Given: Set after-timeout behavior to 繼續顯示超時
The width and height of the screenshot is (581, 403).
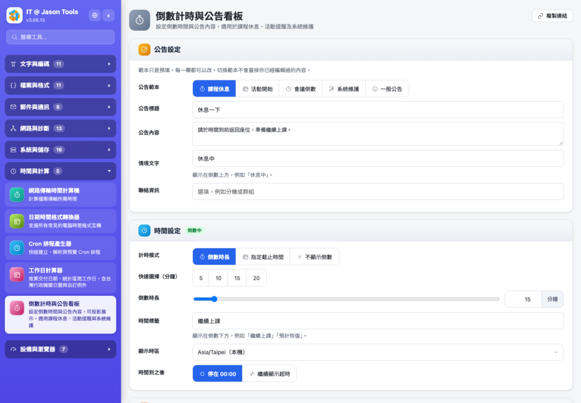Looking at the screenshot, I should 270,374.
